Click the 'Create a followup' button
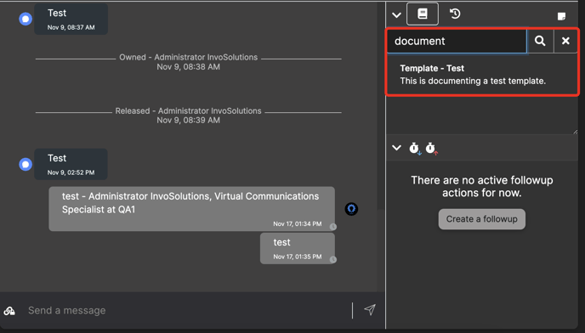The image size is (585, 333). click(x=481, y=219)
